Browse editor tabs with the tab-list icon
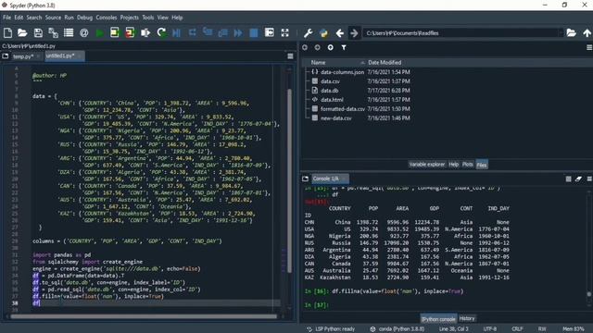 (6, 56)
